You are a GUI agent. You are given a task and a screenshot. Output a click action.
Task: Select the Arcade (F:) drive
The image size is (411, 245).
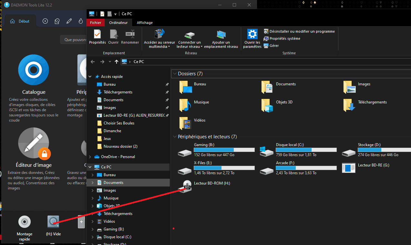[x=298, y=168]
